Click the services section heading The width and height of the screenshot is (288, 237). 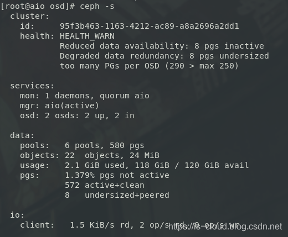32,86
